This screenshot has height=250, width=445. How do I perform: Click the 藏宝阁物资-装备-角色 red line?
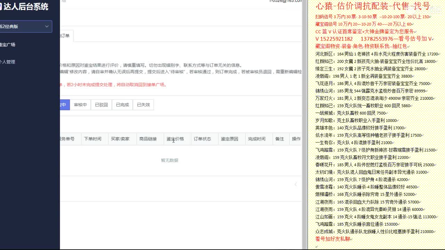[362, 47]
